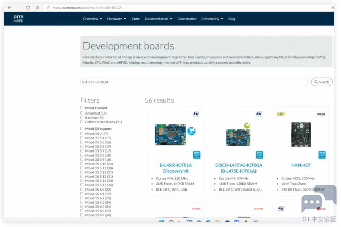The image size is (341, 227).
Task: Click the ST logo on DISCO-L475VG-IOT01A card
Action: click(259, 114)
